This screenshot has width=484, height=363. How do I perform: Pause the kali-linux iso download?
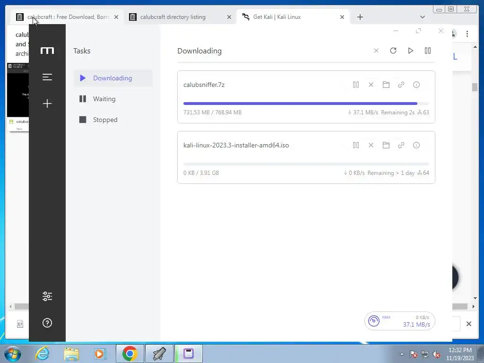[356, 145]
